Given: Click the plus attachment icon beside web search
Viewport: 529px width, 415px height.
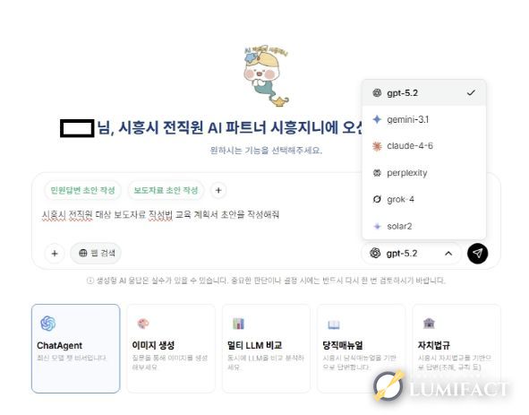Looking at the screenshot, I should tap(55, 254).
